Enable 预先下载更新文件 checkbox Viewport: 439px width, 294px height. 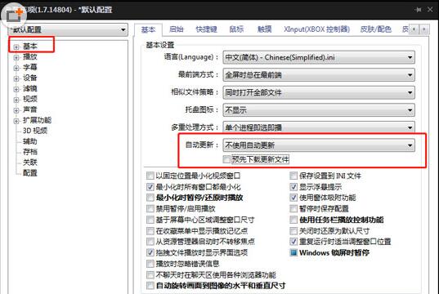point(226,159)
